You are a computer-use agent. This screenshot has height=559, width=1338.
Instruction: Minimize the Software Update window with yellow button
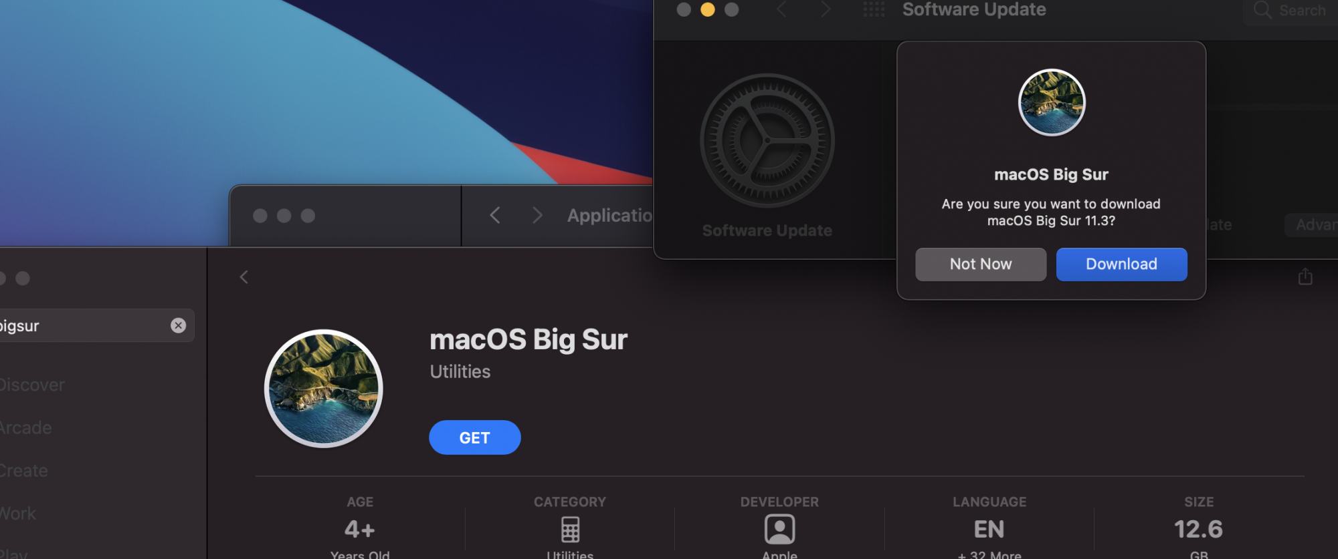708,9
